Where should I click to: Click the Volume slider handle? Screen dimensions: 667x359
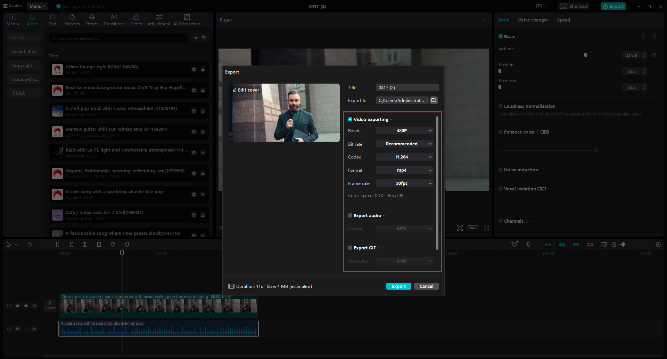586,55
